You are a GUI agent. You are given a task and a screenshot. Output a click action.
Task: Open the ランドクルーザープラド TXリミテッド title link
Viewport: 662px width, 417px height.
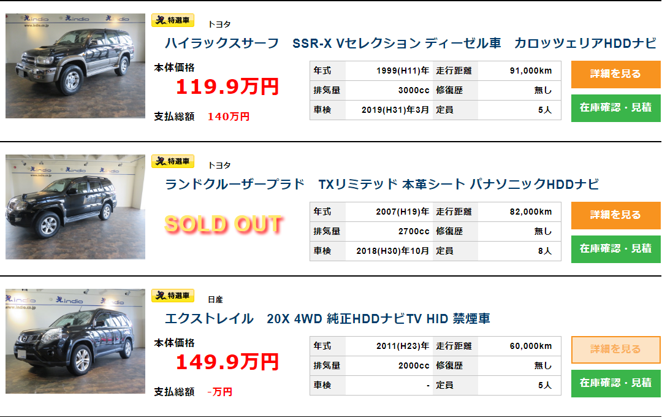[x=381, y=185]
